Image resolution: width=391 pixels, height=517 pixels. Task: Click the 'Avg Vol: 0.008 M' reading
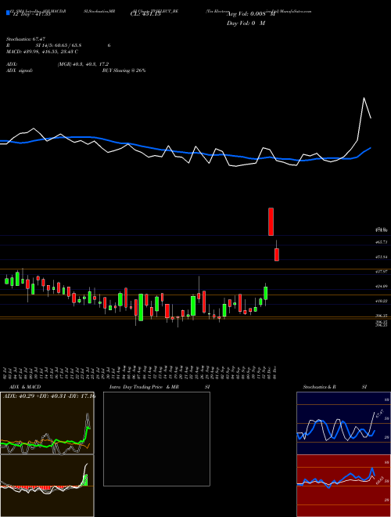251,14
